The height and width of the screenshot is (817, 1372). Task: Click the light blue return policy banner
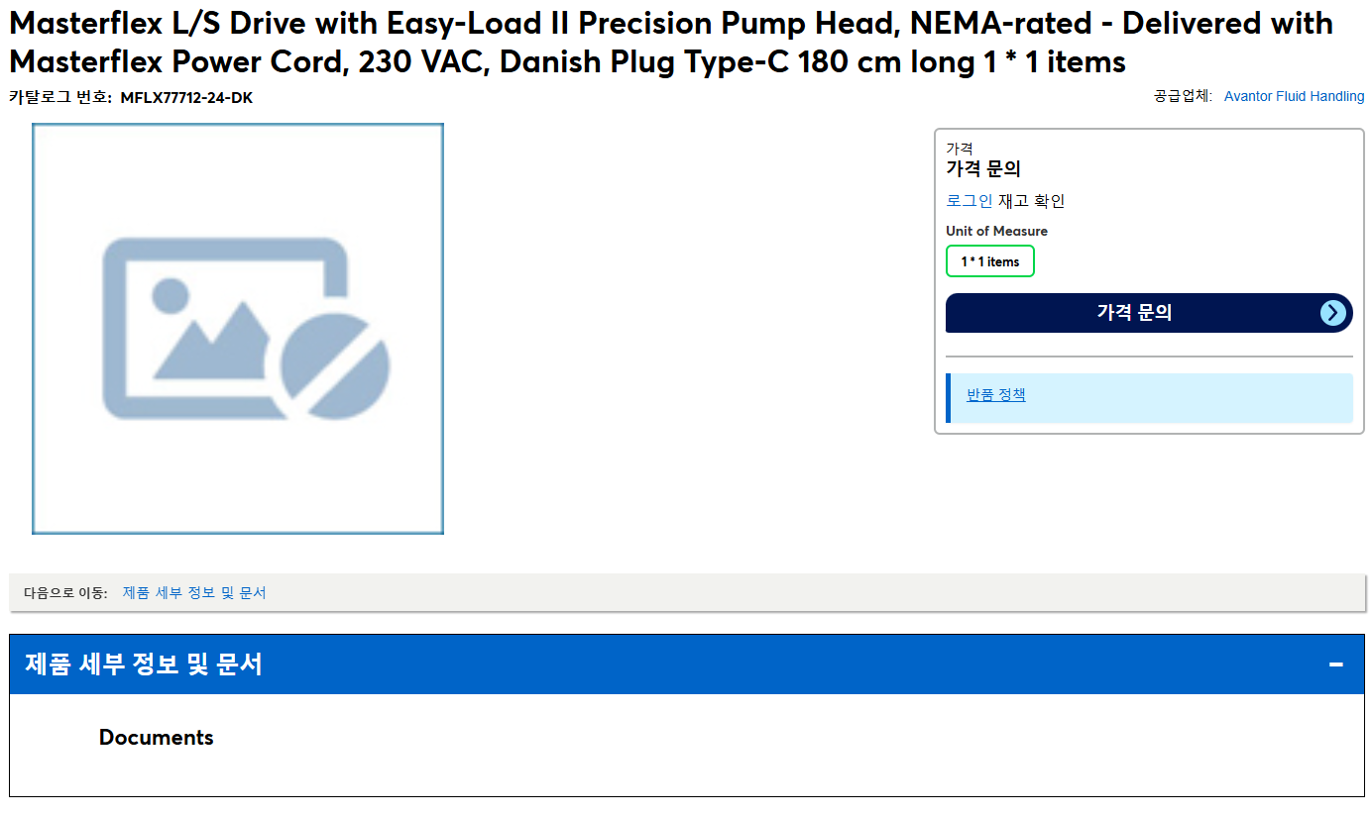coord(1149,398)
